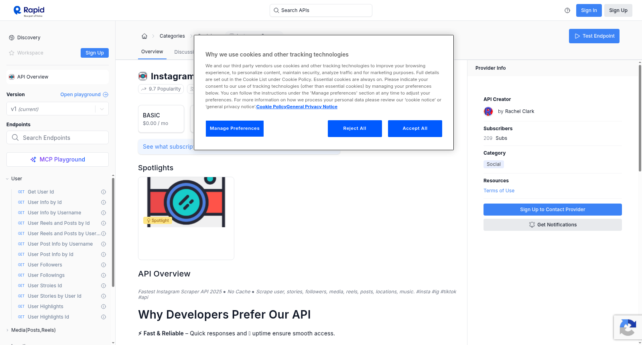This screenshot has height=345, width=642.
Task: Open the Spotlight camera thumbnail
Action: point(186,202)
